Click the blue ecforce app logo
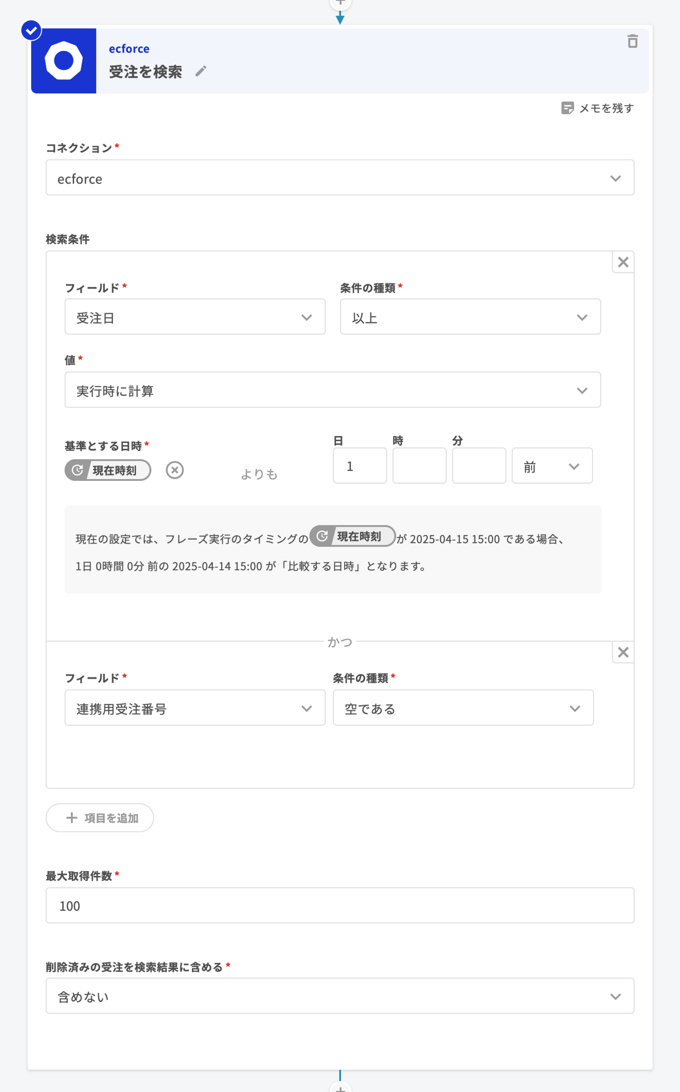Screen dimensions: 680x1092 pyautogui.click(x=63, y=61)
